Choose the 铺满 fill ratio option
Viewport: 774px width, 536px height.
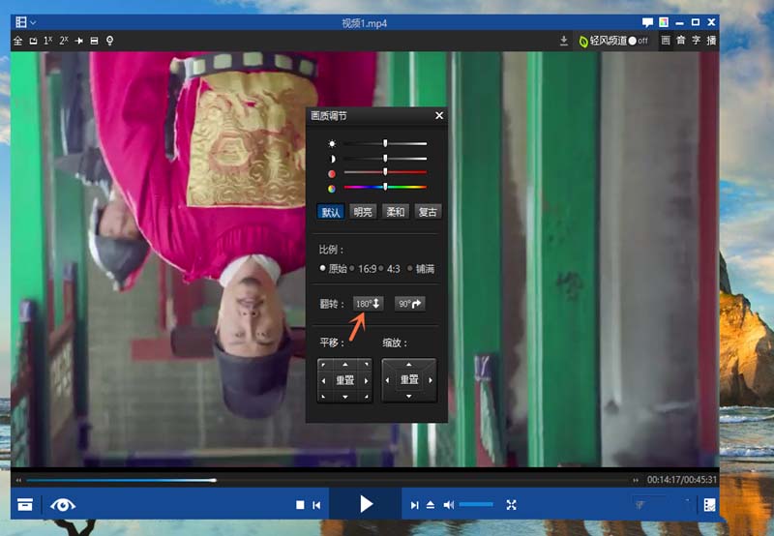click(421, 269)
